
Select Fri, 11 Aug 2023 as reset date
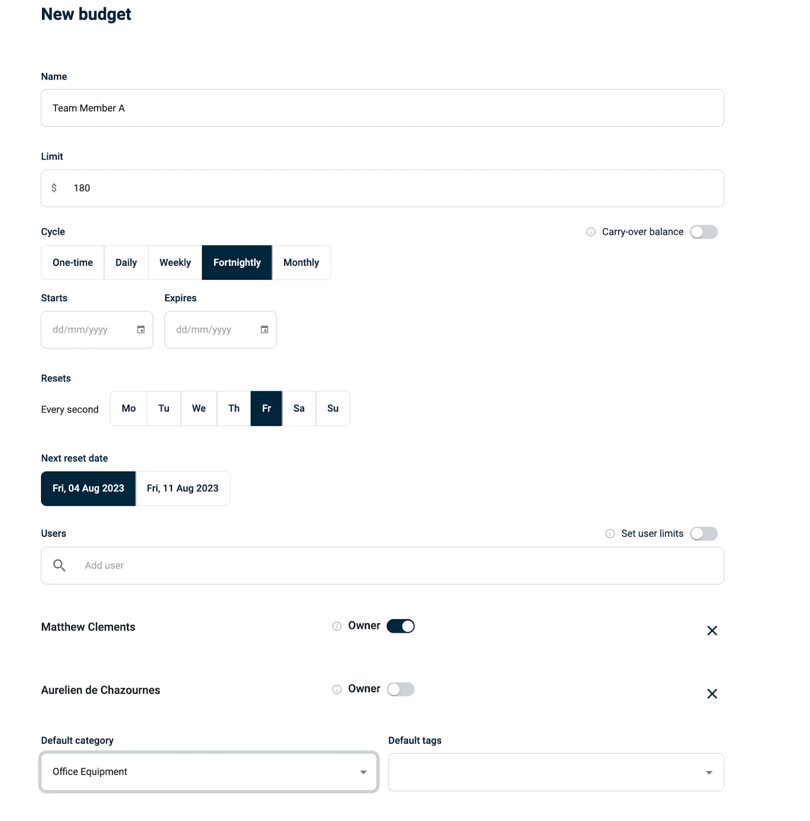pyautogui.click(x=182, y=488)
